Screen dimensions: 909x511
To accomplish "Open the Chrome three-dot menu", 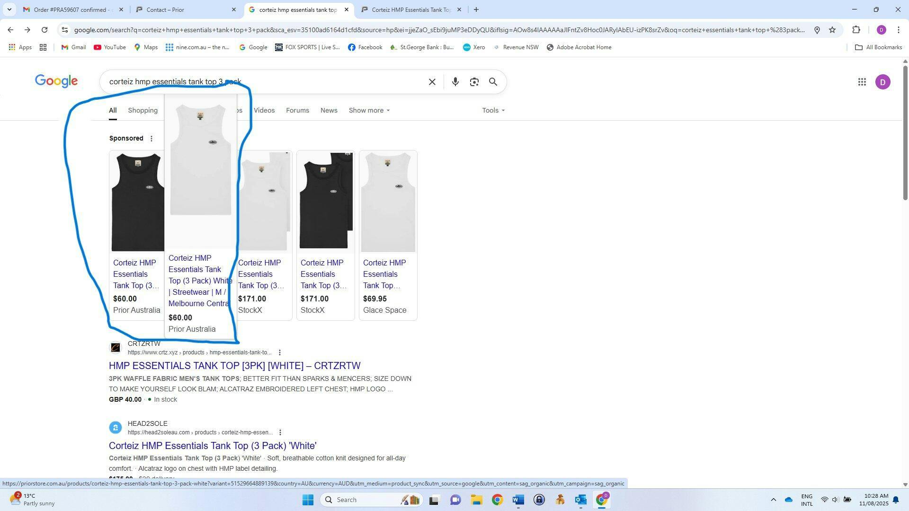I will coord(898,30).
